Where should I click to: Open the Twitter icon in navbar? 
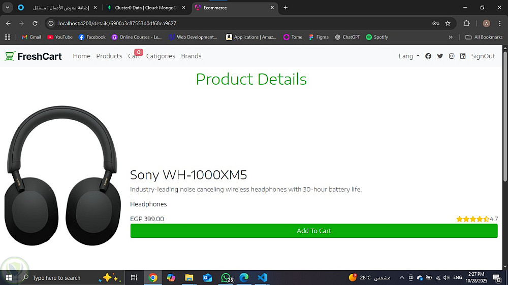point(439,56)
